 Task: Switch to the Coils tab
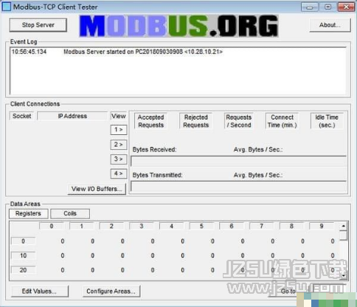click(x=70, y=213)
